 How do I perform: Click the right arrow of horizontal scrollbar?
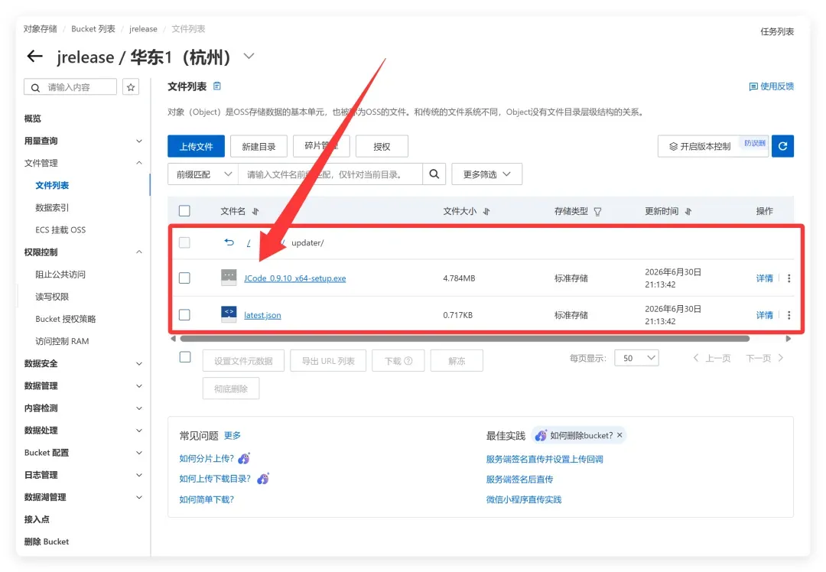tap(788, 339)
